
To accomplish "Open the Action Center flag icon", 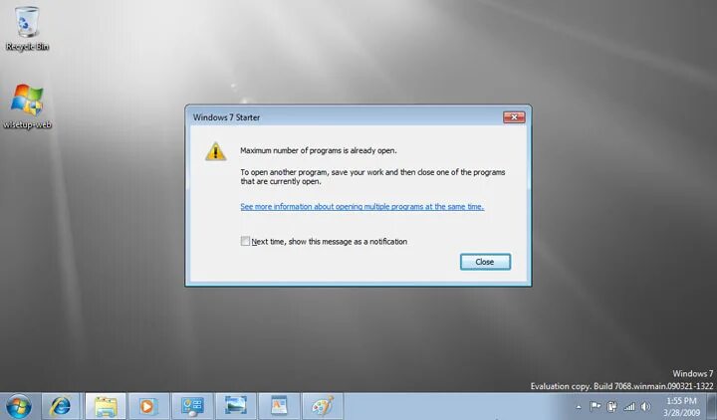I will 595,406.
